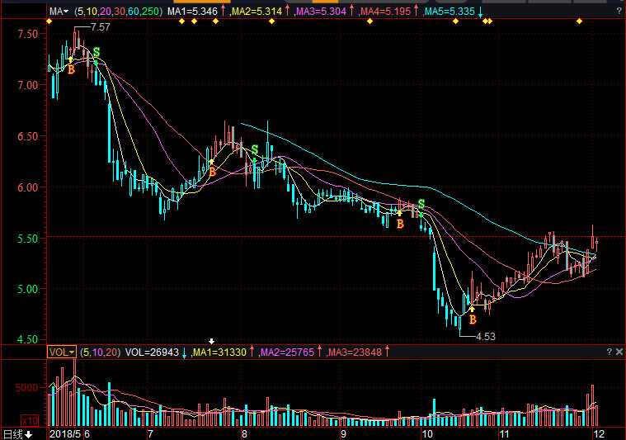Viewport: 626px width, 440px height.
Task: Select the S sell marker near 7.57 peak
Action: pos(96,52)
